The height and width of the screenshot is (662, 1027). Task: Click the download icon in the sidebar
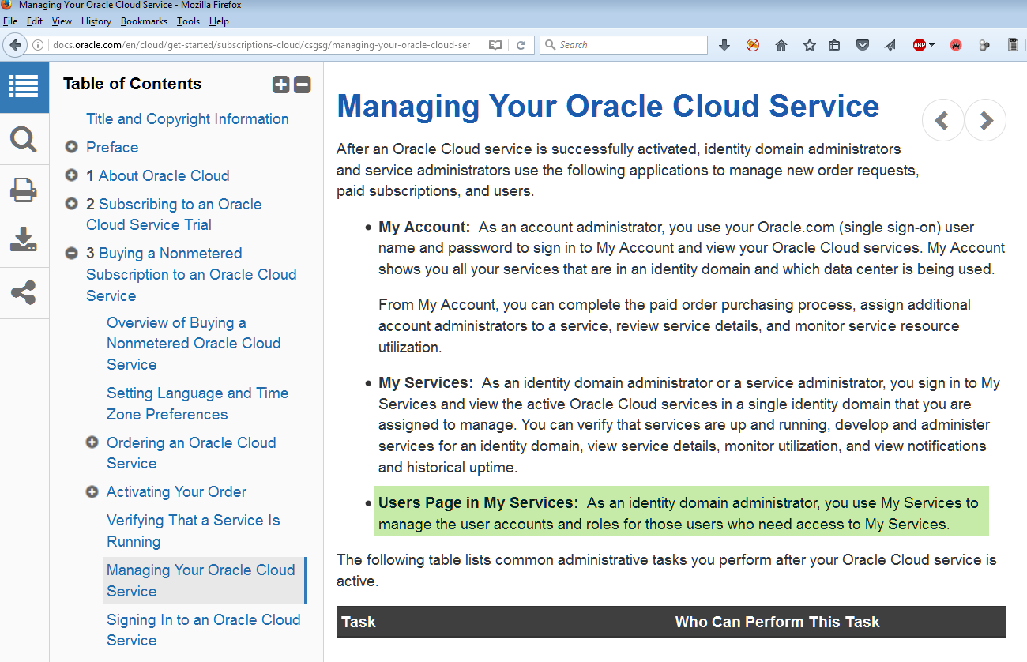[x=24, y=241]
